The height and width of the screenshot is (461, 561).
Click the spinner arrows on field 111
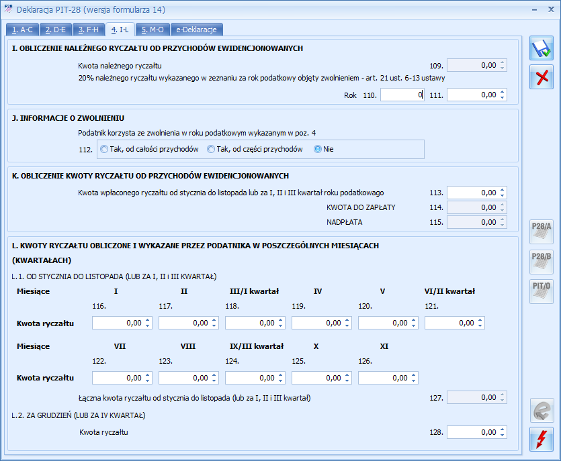coord(503,95)
